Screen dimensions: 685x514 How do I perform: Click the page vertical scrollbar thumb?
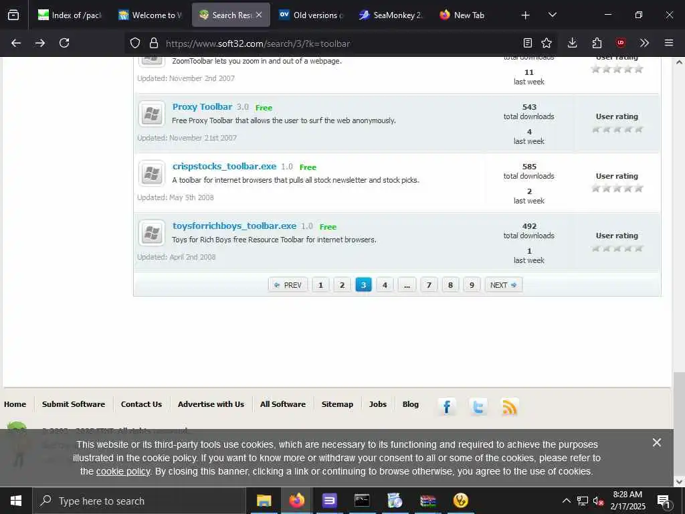pos(679,424)
